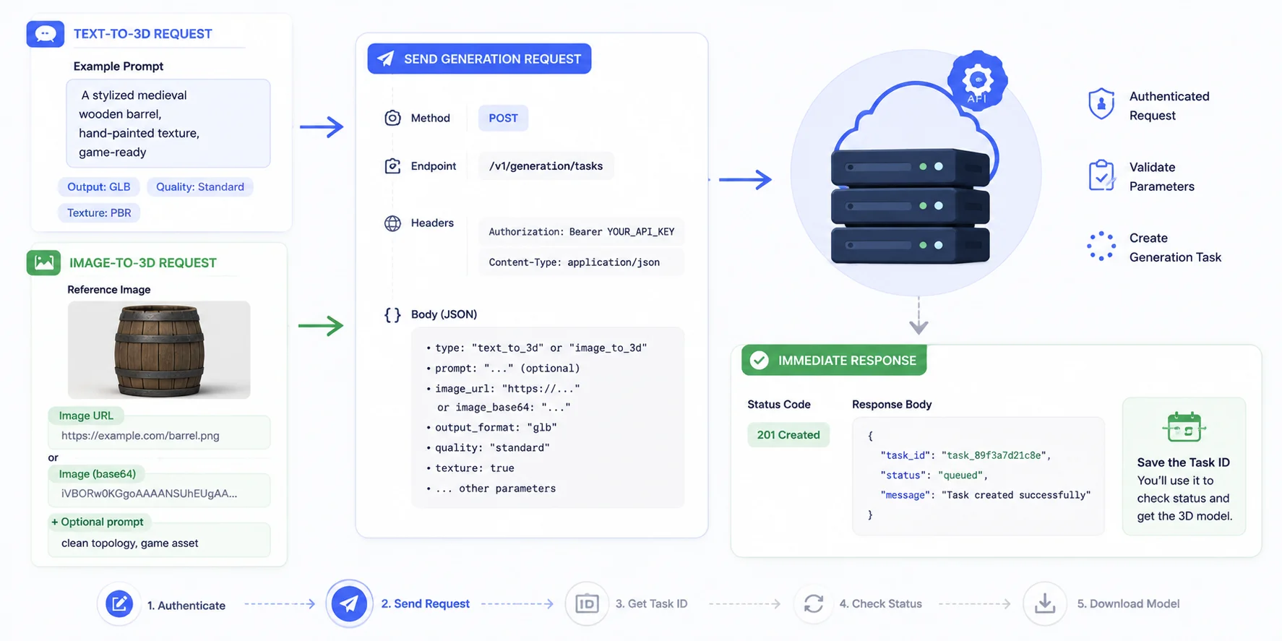Click the Method icon
Image resolution: width=1282 pixels, height=641 pixels.
pyautogui.click(x=392, y=118)
